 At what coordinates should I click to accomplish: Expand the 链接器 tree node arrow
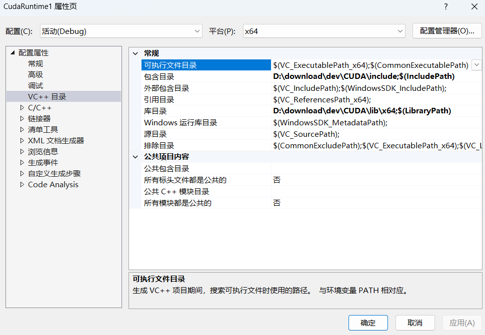click(x=22, y=119)
